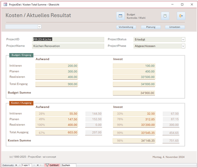Screen dimensions: 198x168
Task: Click the Vorbereitung button
Action: click(x=126, y=27)
